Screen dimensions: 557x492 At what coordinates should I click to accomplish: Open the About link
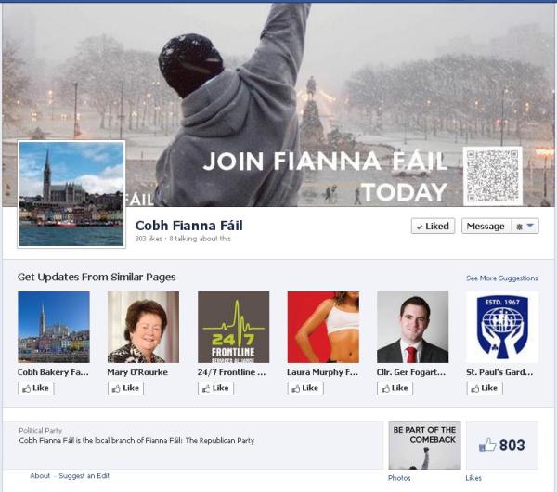point(40,475)
